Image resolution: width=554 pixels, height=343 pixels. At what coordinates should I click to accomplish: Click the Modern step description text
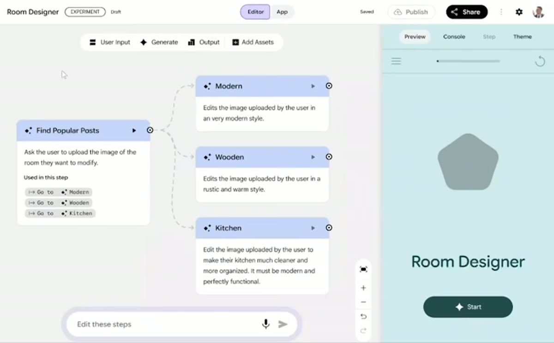coord(259,113)
